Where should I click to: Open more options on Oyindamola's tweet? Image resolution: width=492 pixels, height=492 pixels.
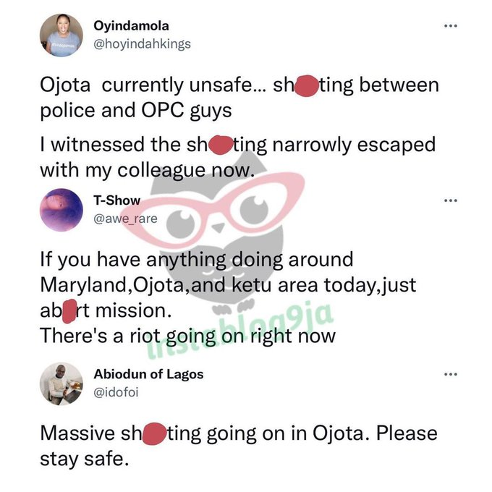(451, 26)
